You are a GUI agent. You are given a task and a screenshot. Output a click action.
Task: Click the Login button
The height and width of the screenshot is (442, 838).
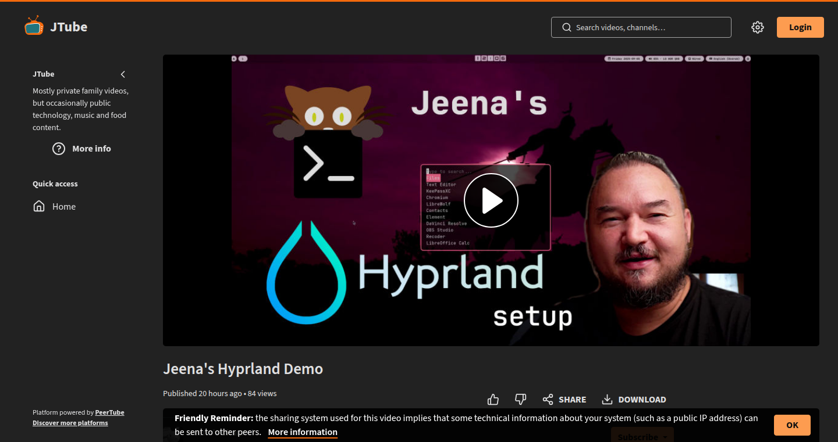(x=800, y=27)
